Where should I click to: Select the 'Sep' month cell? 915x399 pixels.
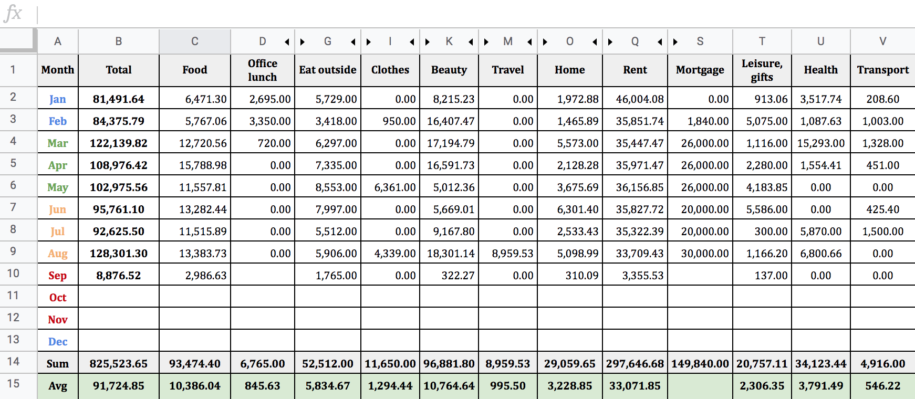[x=58, y=275]
